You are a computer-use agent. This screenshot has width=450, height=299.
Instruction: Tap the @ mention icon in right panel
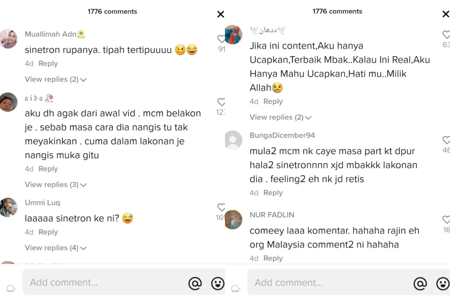click(x=420, y=283)
